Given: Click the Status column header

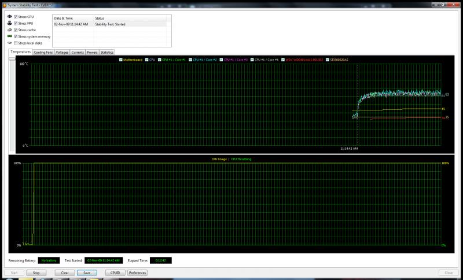Looking at the screenshot, I should pyautogui.click(x=130, y=19).
